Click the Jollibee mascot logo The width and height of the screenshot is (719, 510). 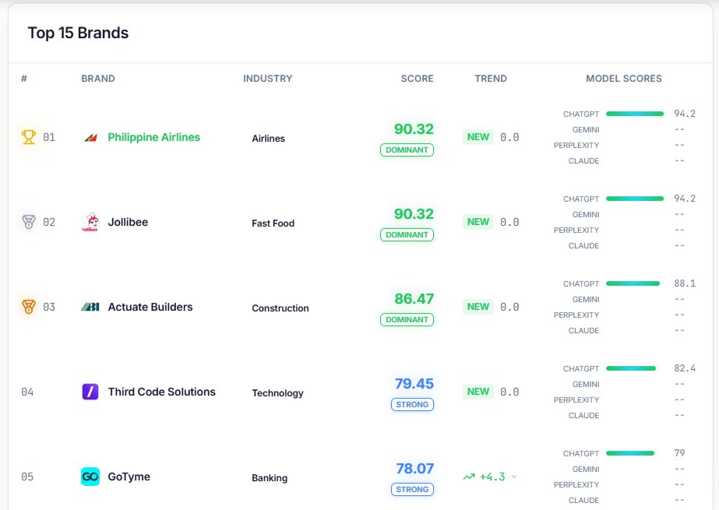(x=90, y=222)
